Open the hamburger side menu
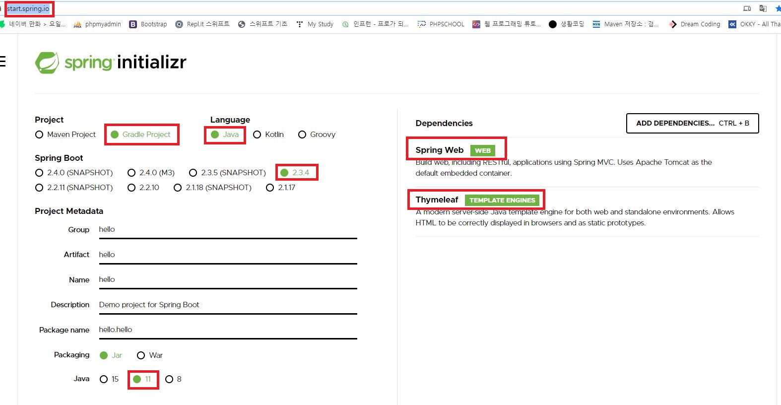781x405 pixels. click(x=3, y=62)
